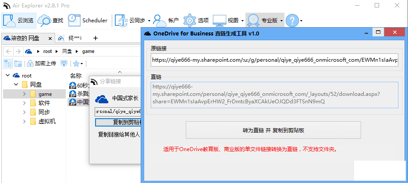Viewport: 408px width, 183px height.
Task: Open the 云浏览 cloud browser view
Action: pyautogui.click(x=18, y=20)
